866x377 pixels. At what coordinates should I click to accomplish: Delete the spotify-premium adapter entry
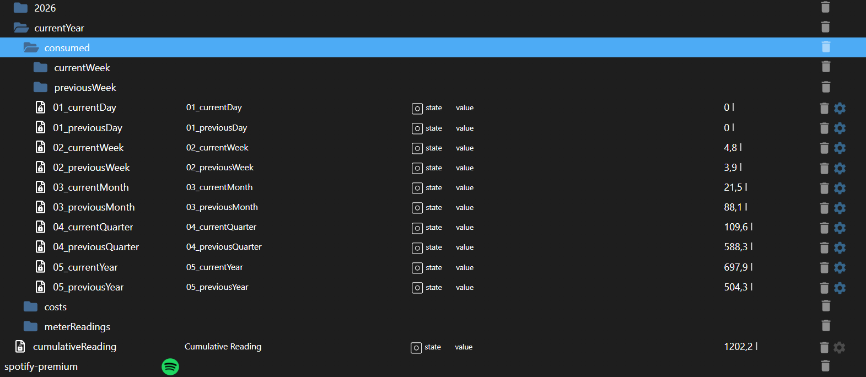pyautogui.click(x=825, y=365)
